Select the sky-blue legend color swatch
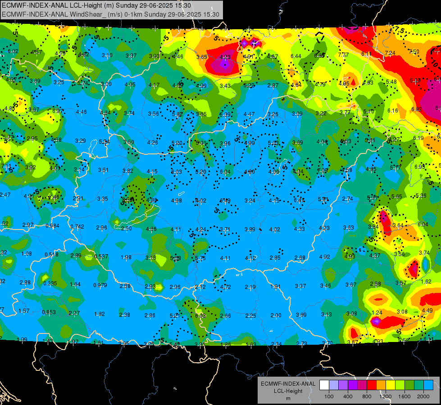Viewport: 441px width, 405px height. point(428,385)
